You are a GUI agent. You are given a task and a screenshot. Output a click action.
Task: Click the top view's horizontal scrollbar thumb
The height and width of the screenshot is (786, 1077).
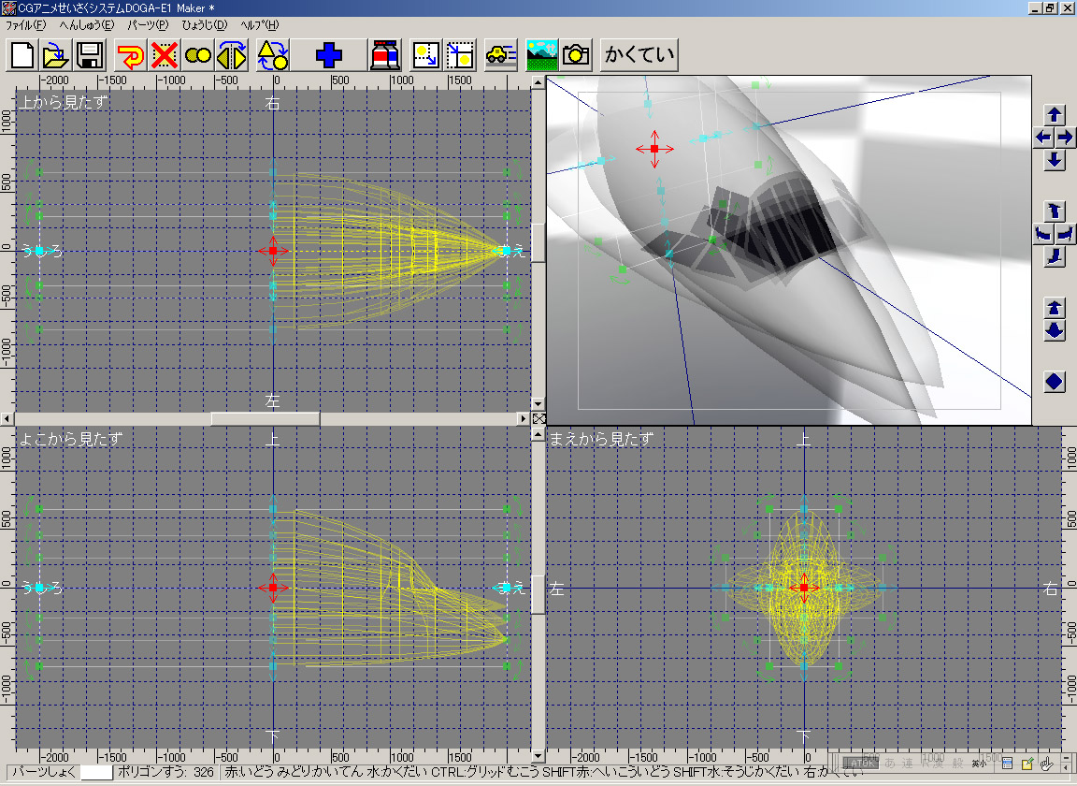click(x=265, y=418)
